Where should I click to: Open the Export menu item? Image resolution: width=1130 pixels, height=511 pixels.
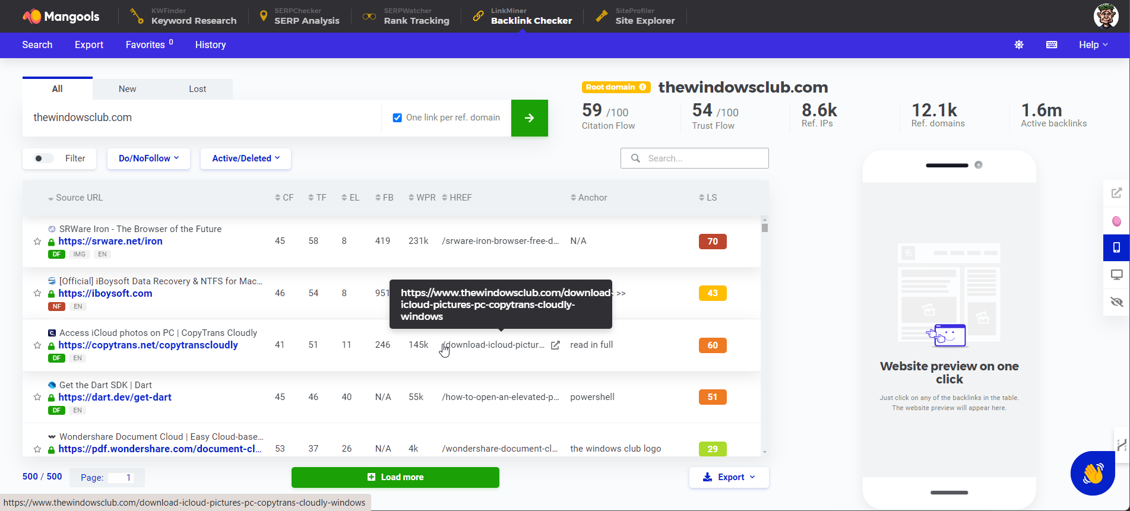tap(89, 45)
